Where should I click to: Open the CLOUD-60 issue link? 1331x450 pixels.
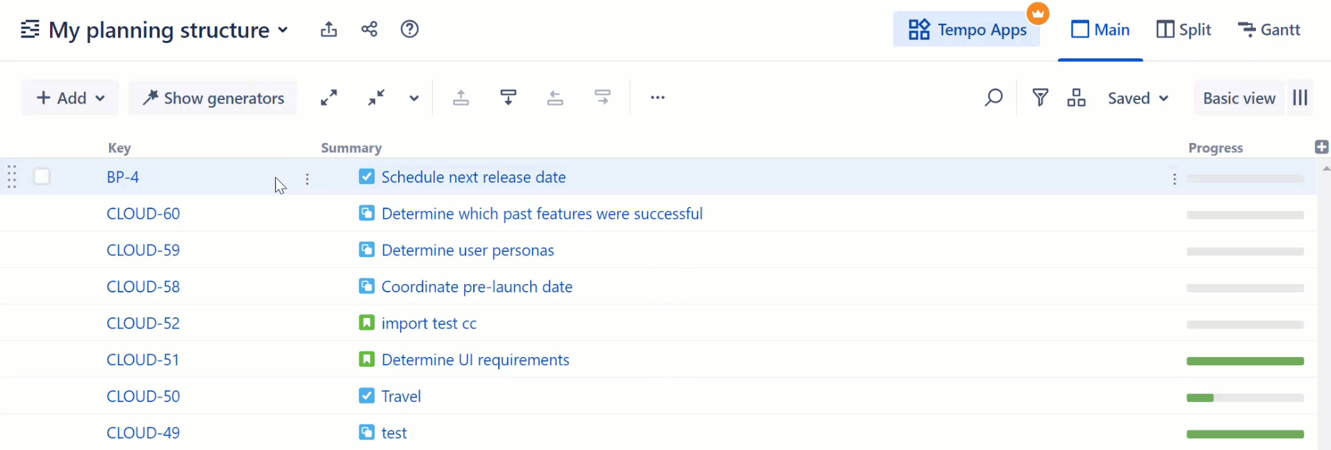click(x=143, y=214)
